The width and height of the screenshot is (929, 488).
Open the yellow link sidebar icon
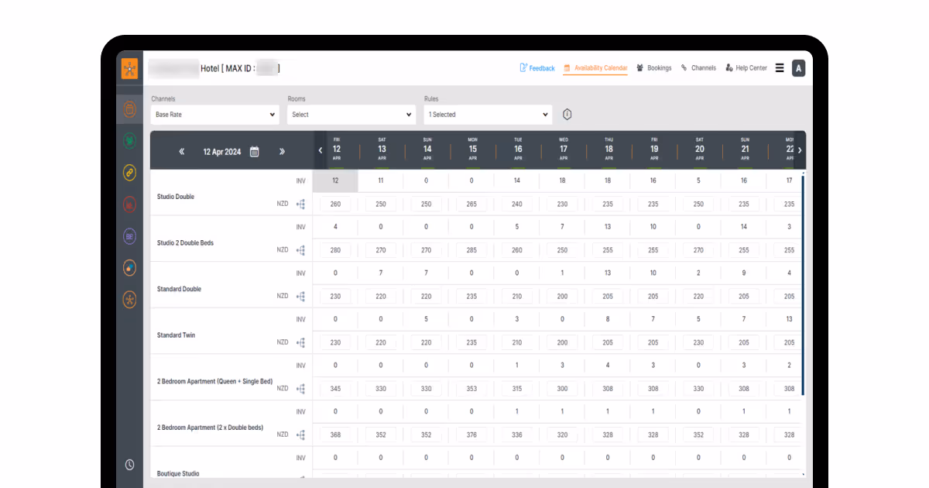pyautogui.click(x=129, y=173)
